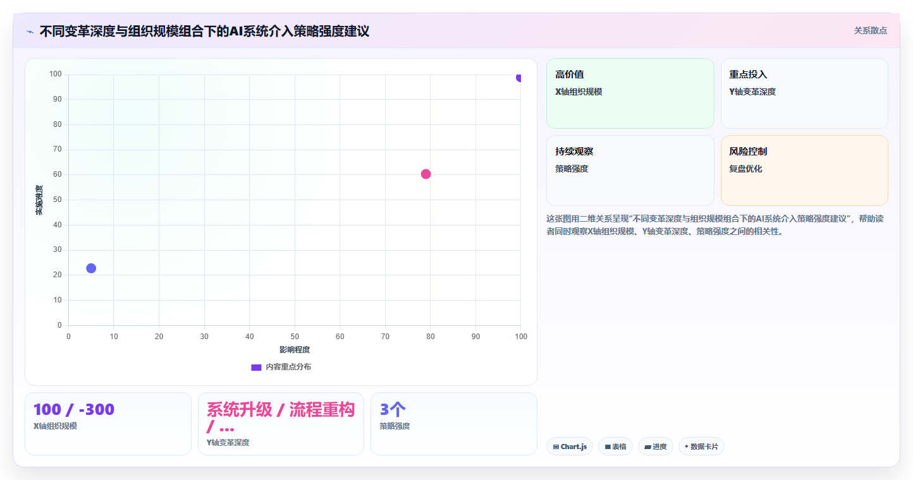Click the 进度 tag

[656, 447]
